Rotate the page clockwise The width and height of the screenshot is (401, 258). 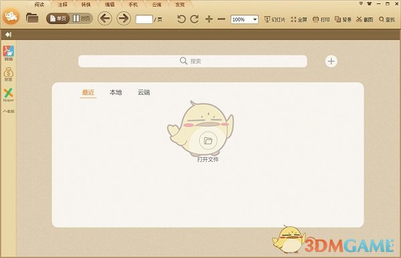(x=194, y=19)
